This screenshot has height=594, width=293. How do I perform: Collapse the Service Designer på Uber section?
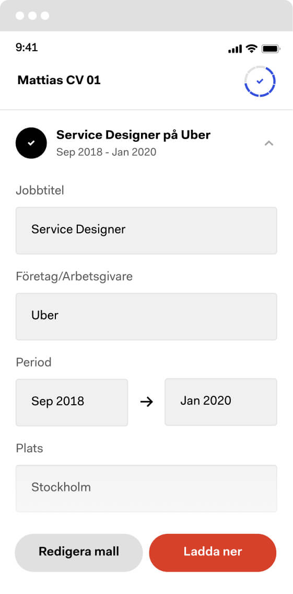(269, 143)
